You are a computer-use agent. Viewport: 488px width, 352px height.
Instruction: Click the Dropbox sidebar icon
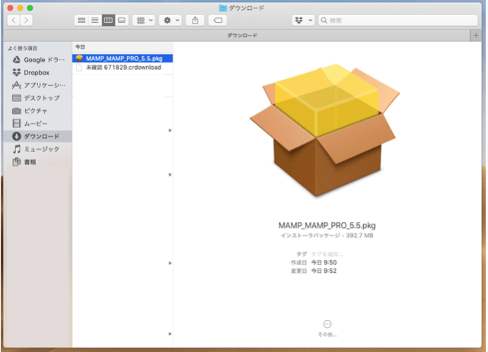(17, 72)
